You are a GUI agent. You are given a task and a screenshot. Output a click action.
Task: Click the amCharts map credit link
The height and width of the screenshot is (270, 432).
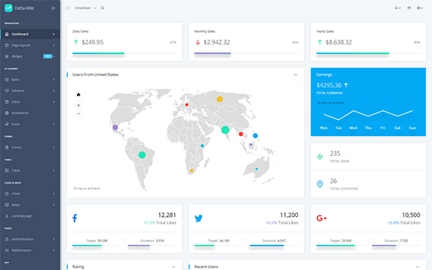point(87,189)
